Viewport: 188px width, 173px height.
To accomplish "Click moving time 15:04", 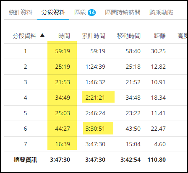I will click(x=133, y=144).
